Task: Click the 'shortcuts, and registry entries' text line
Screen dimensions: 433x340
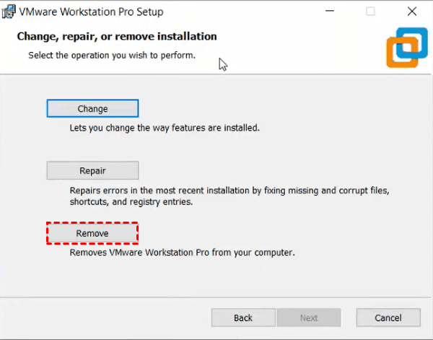Action: pyautogui.click(x=131, y=202)
